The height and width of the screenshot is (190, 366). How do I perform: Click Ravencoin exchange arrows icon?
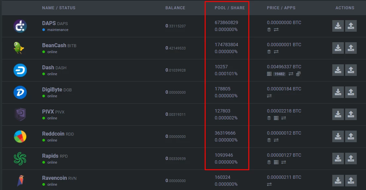(x=269, y=184)
